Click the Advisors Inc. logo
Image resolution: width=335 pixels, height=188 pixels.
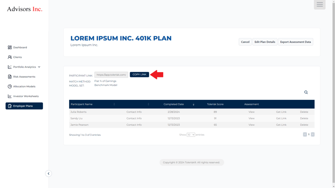(x=24, y=9)
